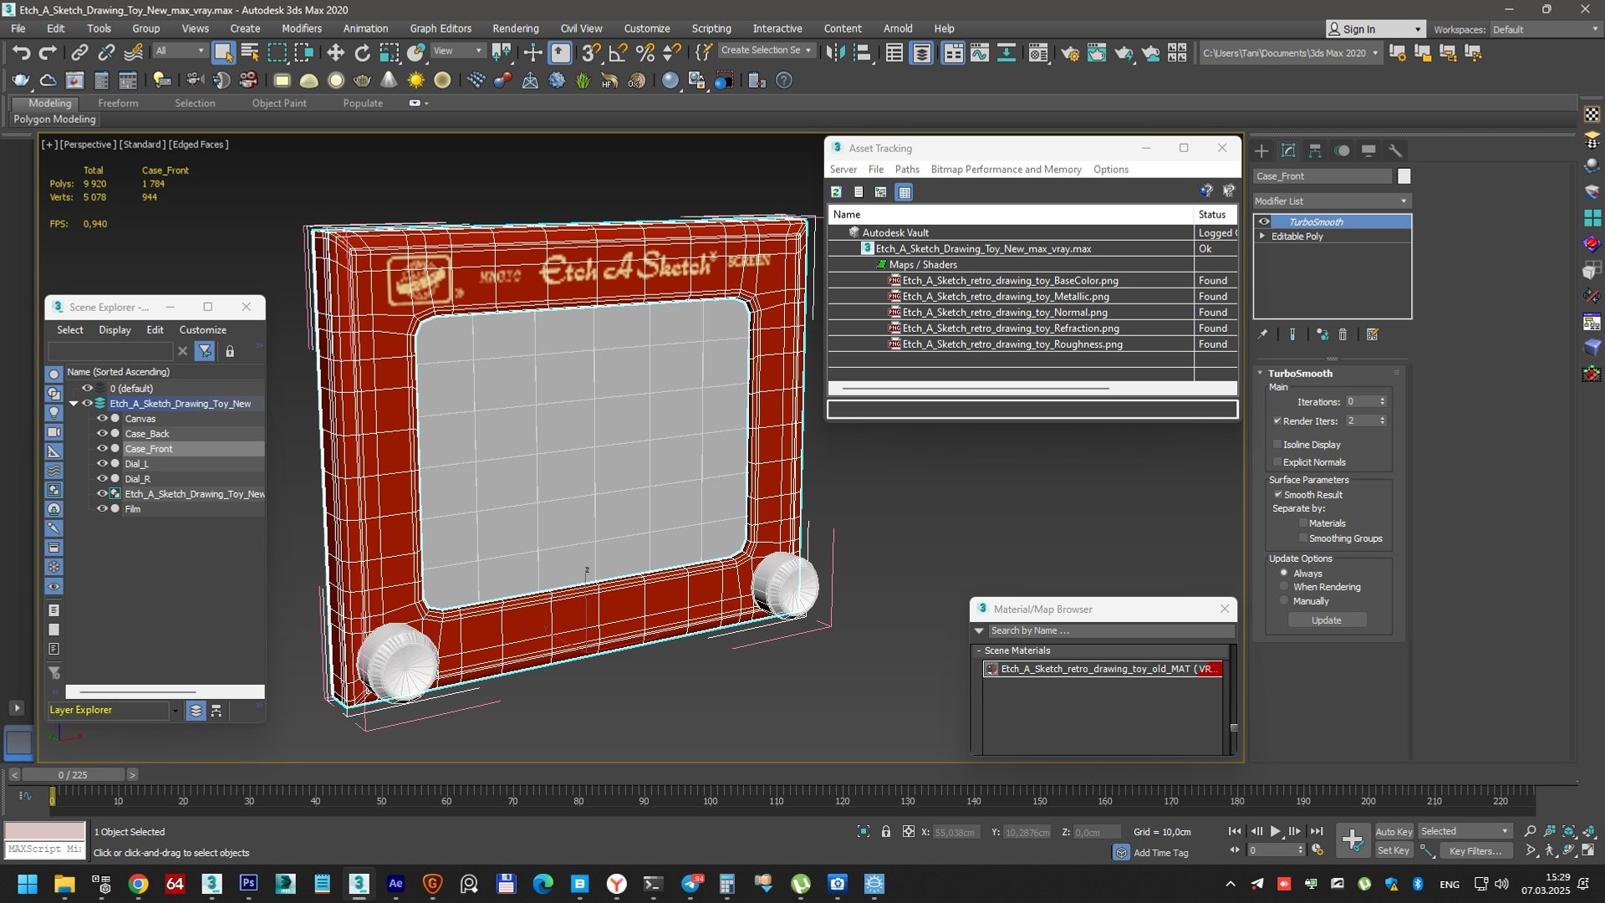This screenshot has width=1605, height=903.
Task: Click Remove modifier trash icon
Action: pos(1343,334)
